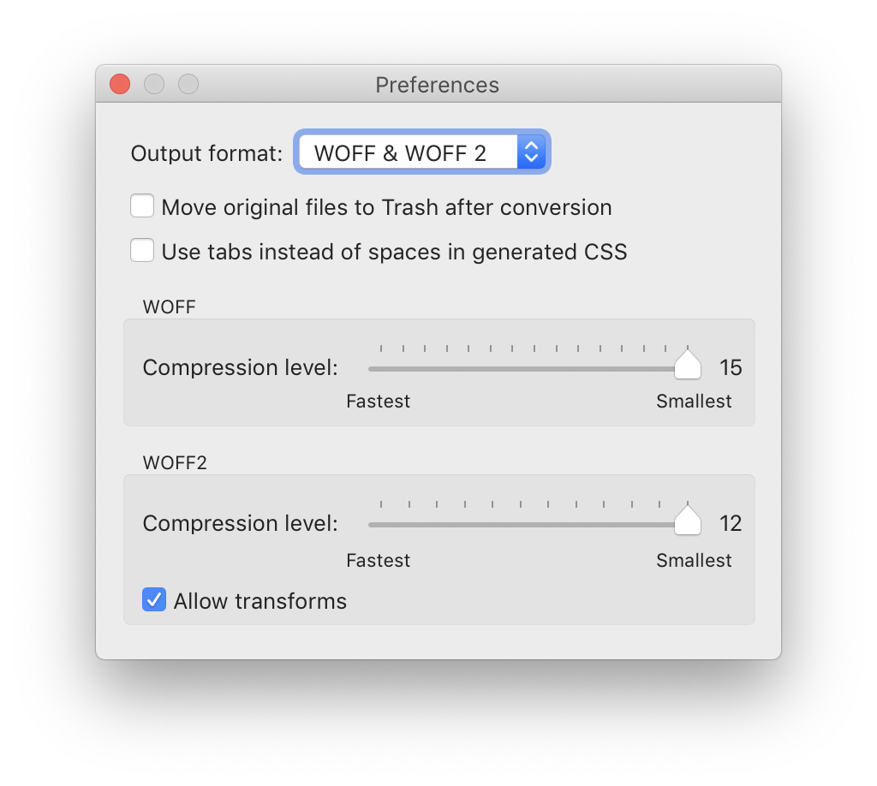877x786 pixels.
Task: Click the Allow transforms label text
Action: point(260,600)
